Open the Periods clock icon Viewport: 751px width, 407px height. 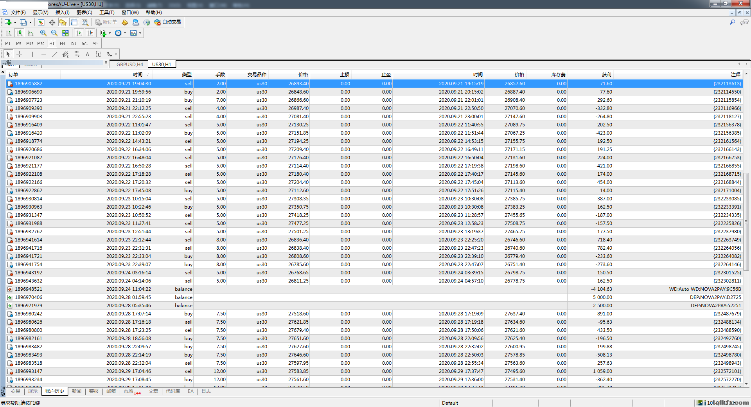pos(118,33)
